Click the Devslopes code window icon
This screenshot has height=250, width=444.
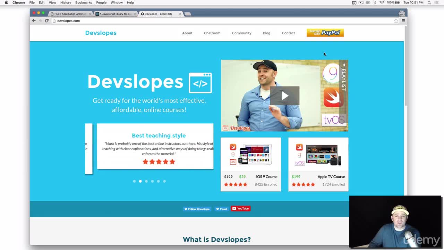coord(200,83)
